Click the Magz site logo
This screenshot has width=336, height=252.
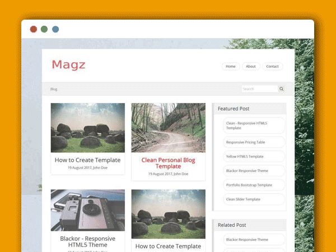click(68, 64)
